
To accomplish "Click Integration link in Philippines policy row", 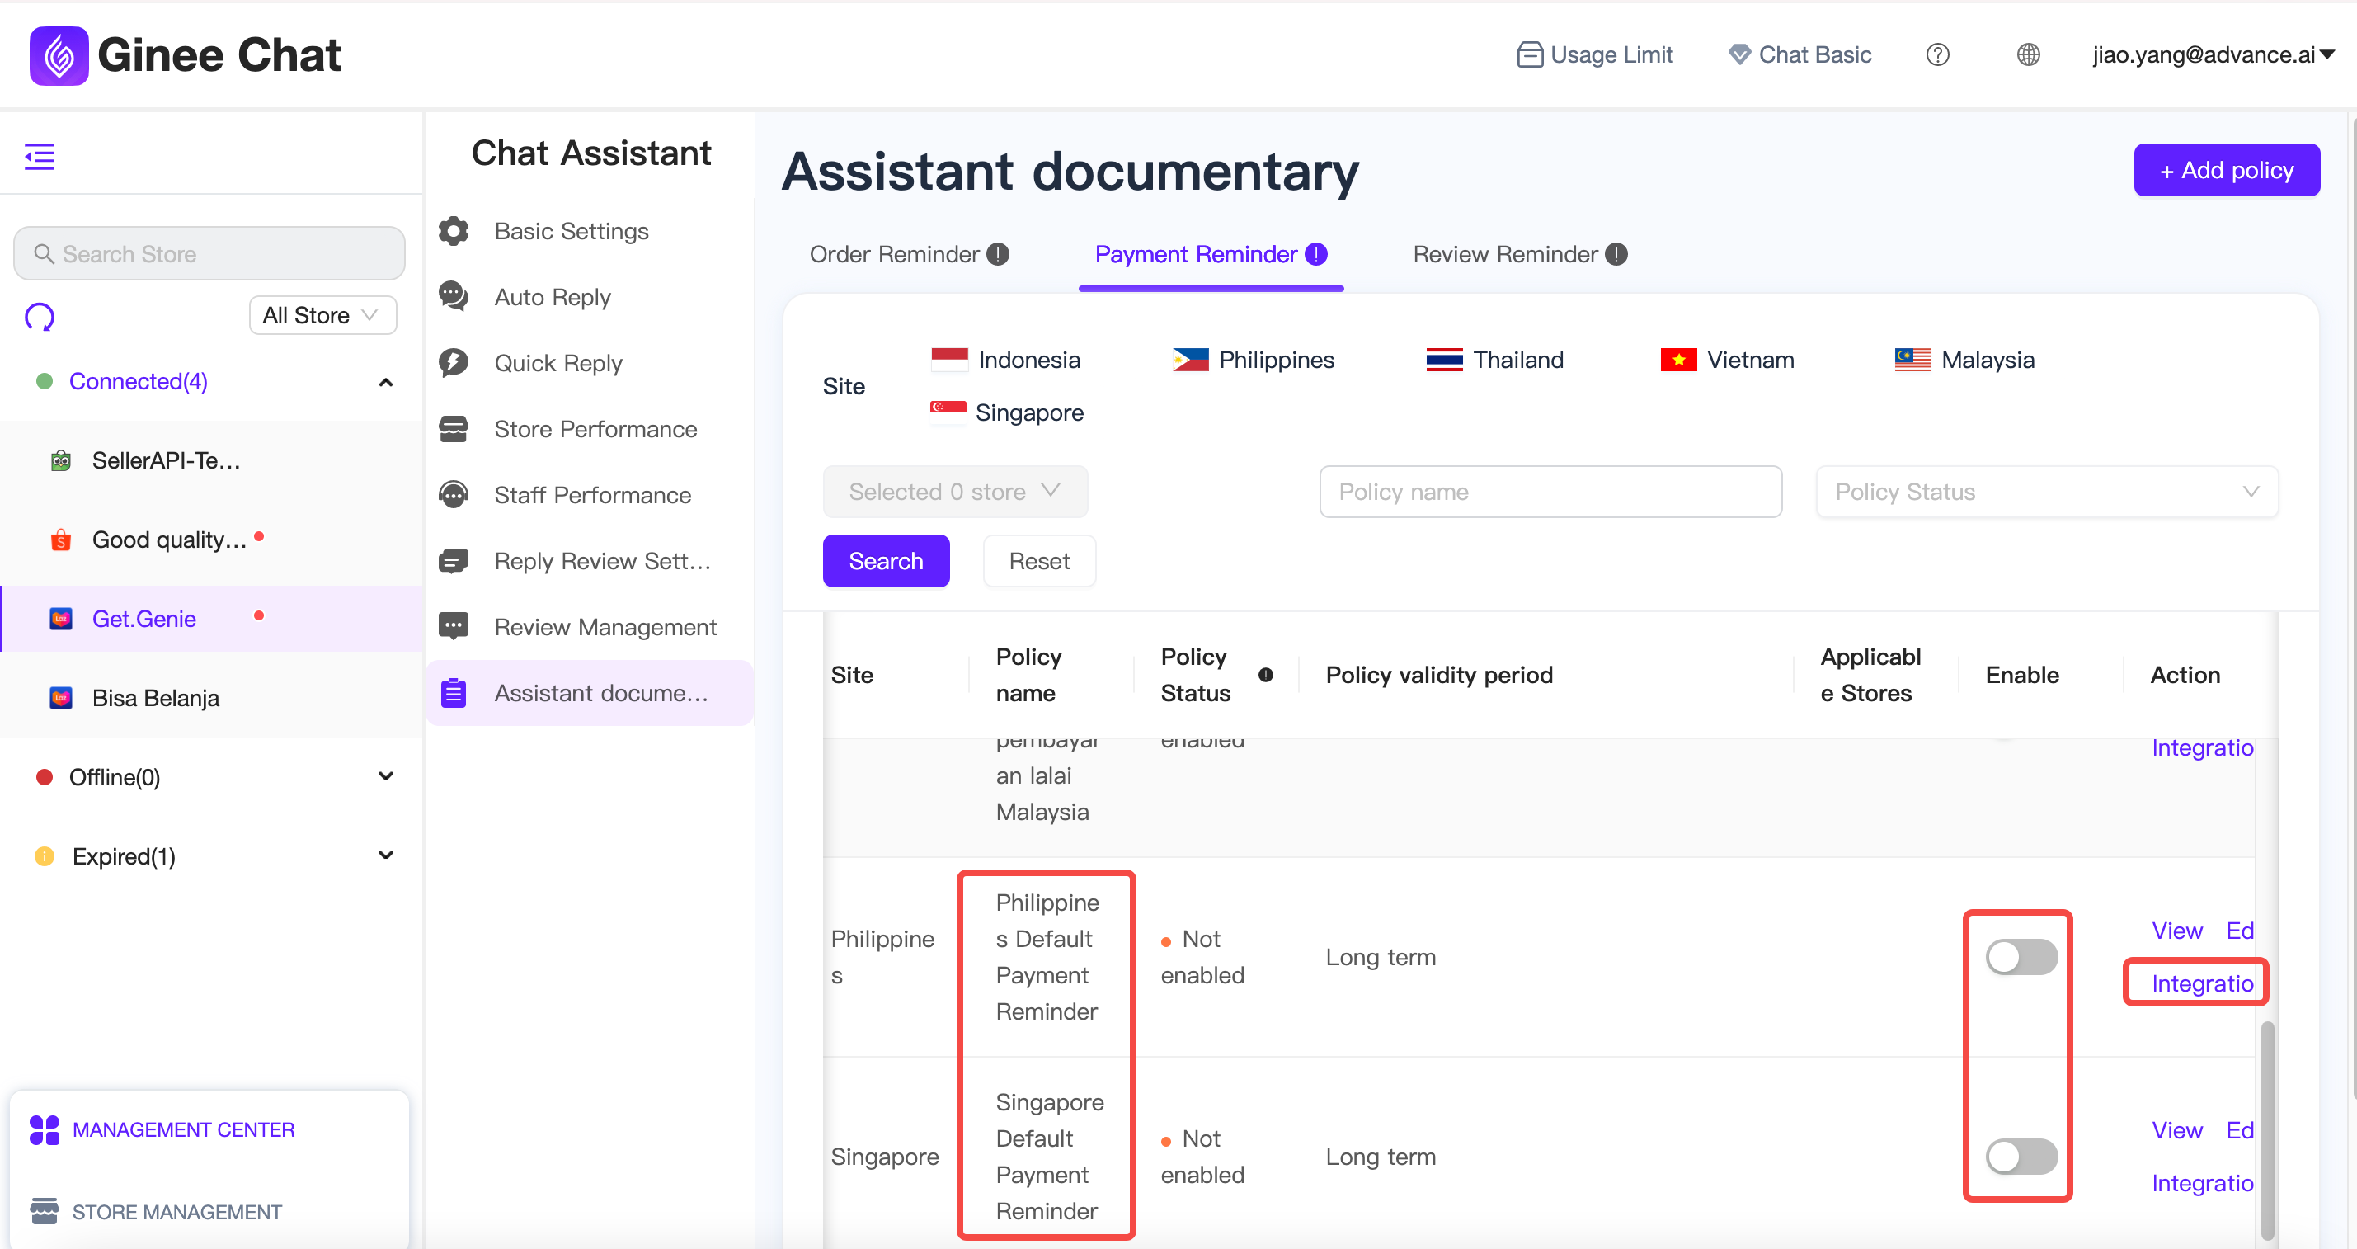I will click(2201, 983).
